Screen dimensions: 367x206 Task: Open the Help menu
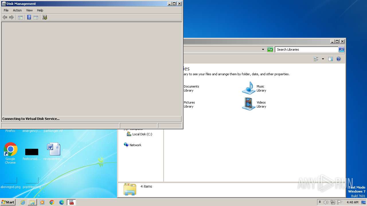pos(40,10)
